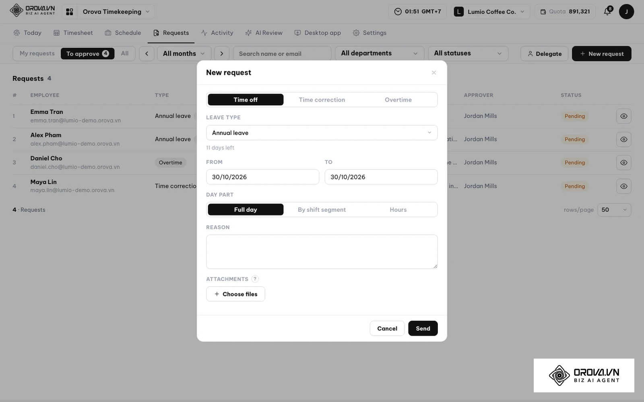
Task: Go to next month arrow
Action: click(x=222, y=53)
